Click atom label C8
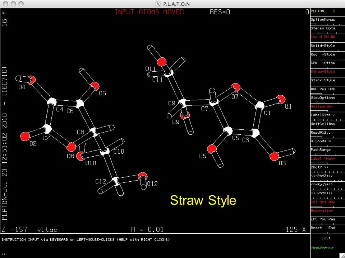This screenshot has height=258, width=345. (80, 132)
